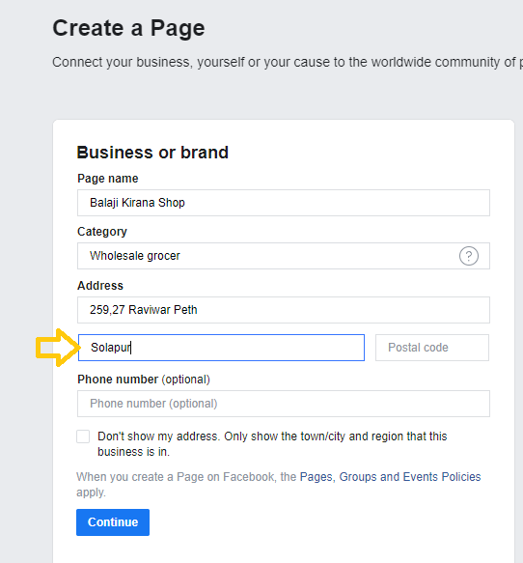Click the yellow arrow pointing at city field
This screenshot has height=563, width=523.
58,348
